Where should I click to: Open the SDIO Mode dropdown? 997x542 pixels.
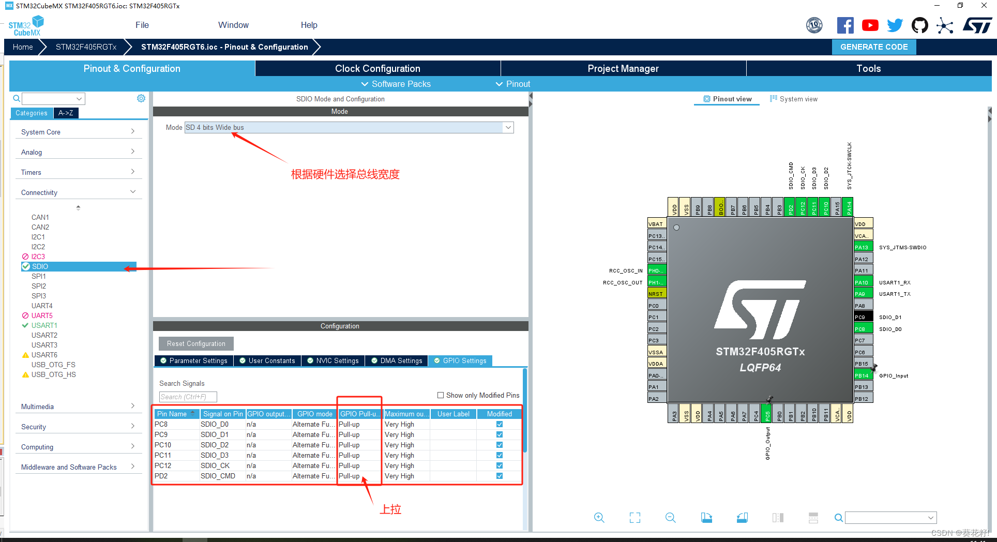click(x=508, y=127)
